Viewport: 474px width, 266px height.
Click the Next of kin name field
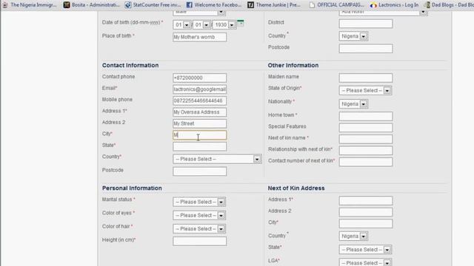pyautogui.click(x=366, y=139)
